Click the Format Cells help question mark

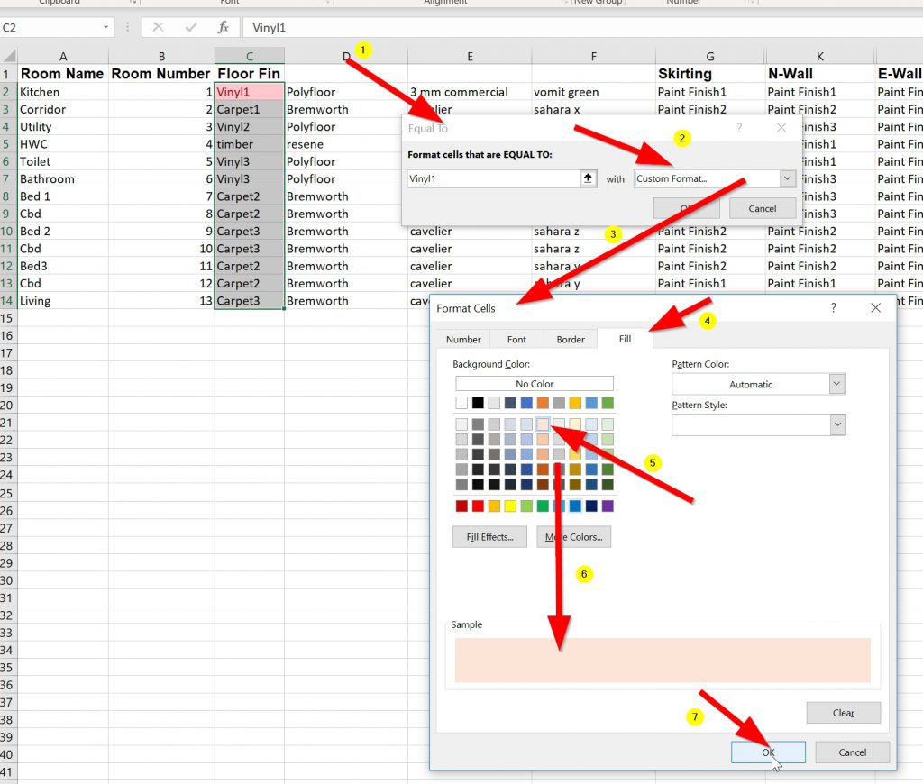(834, 308)
